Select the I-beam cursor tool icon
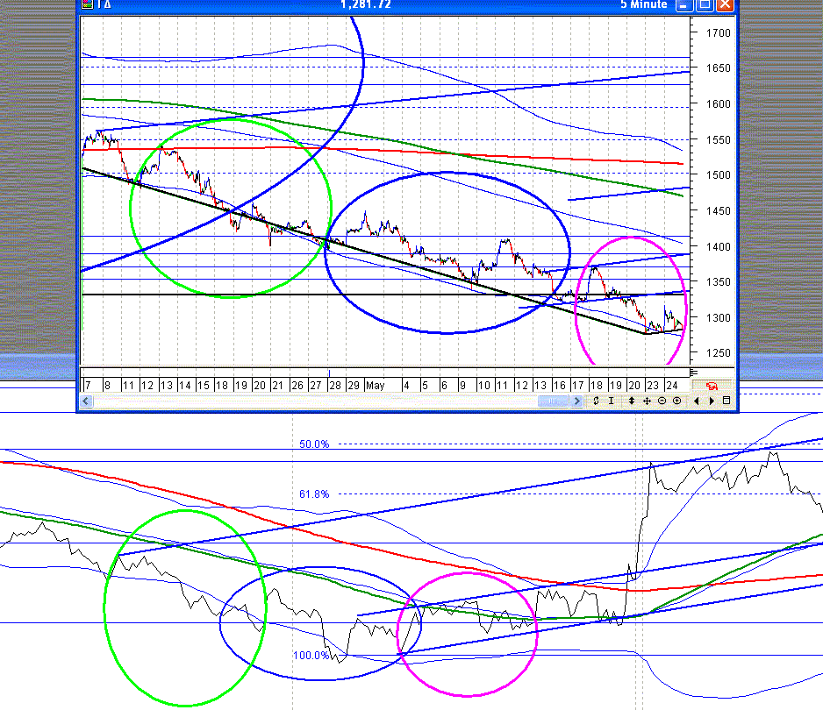The height and width of the screenshot is (710, 823). tap(610, 401)
